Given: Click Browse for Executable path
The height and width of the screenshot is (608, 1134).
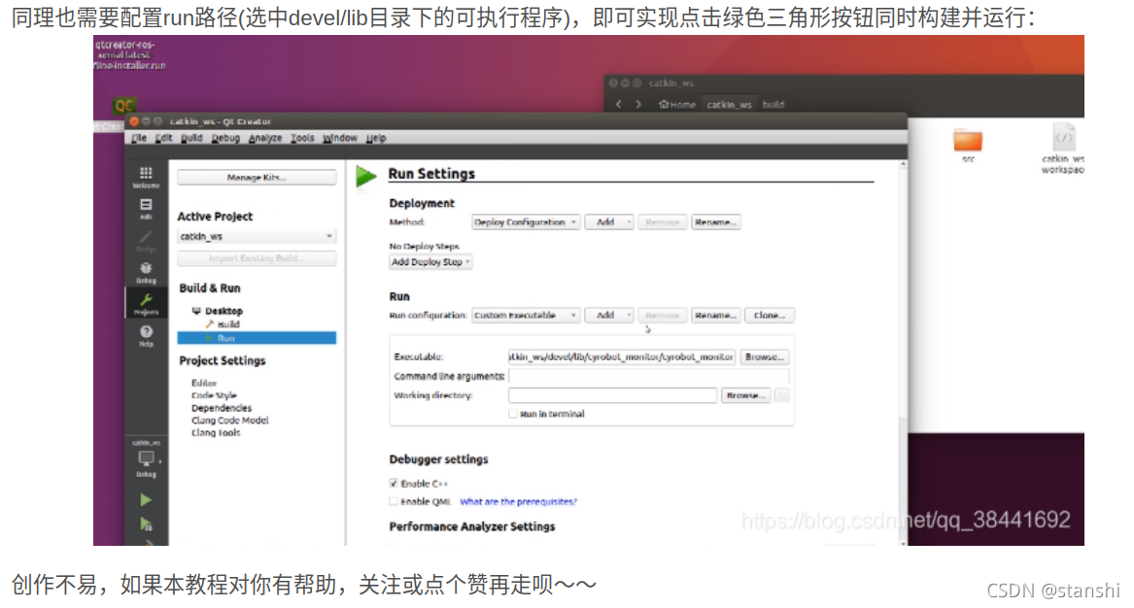Looking at the screenshot, I should 765,356.
